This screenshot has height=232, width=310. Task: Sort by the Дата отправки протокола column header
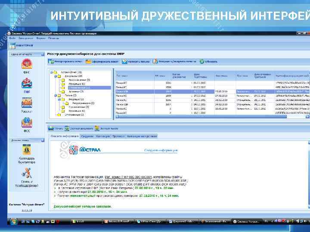point(264,76)
